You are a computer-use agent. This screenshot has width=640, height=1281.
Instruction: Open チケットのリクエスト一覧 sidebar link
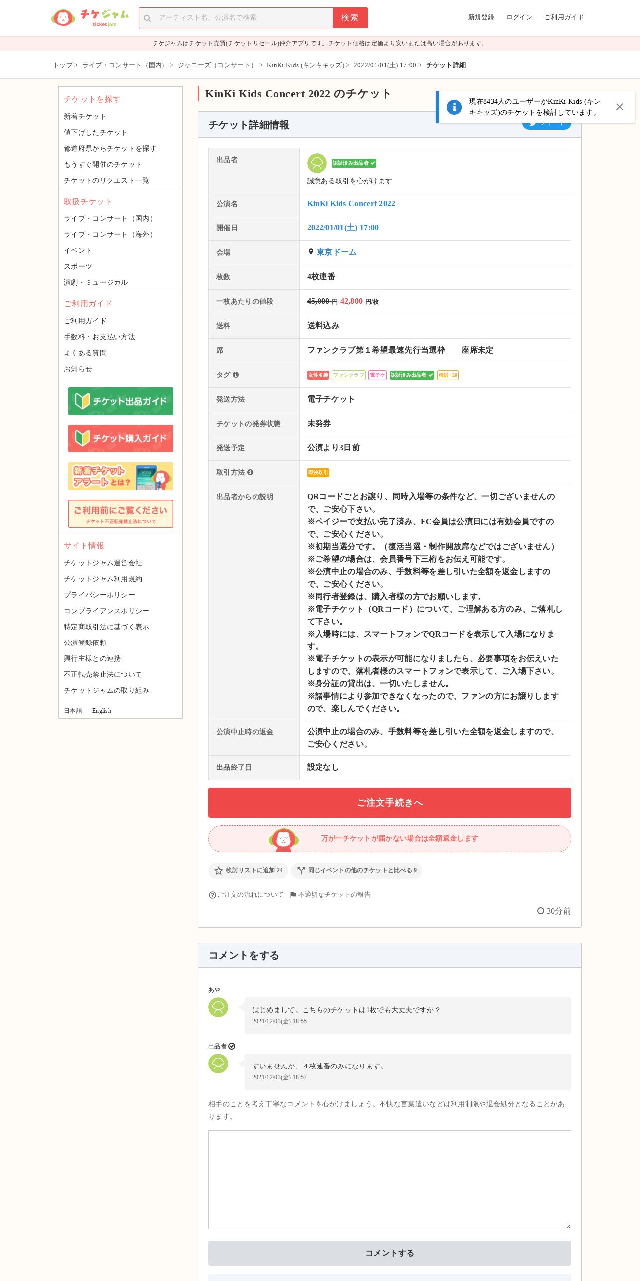tap(106, 181)
